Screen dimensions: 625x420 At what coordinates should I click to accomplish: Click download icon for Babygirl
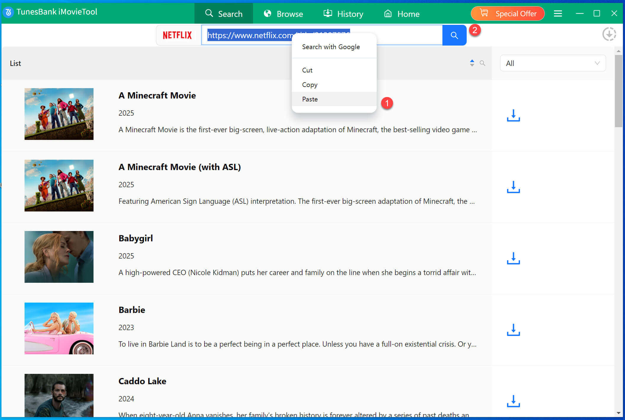[513, 258]
